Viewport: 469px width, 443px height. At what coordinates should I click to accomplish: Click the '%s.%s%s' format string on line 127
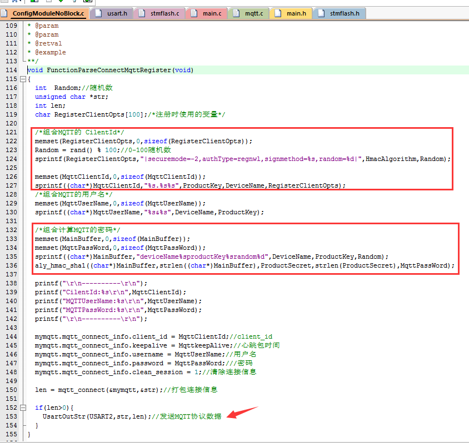point(162,185)
